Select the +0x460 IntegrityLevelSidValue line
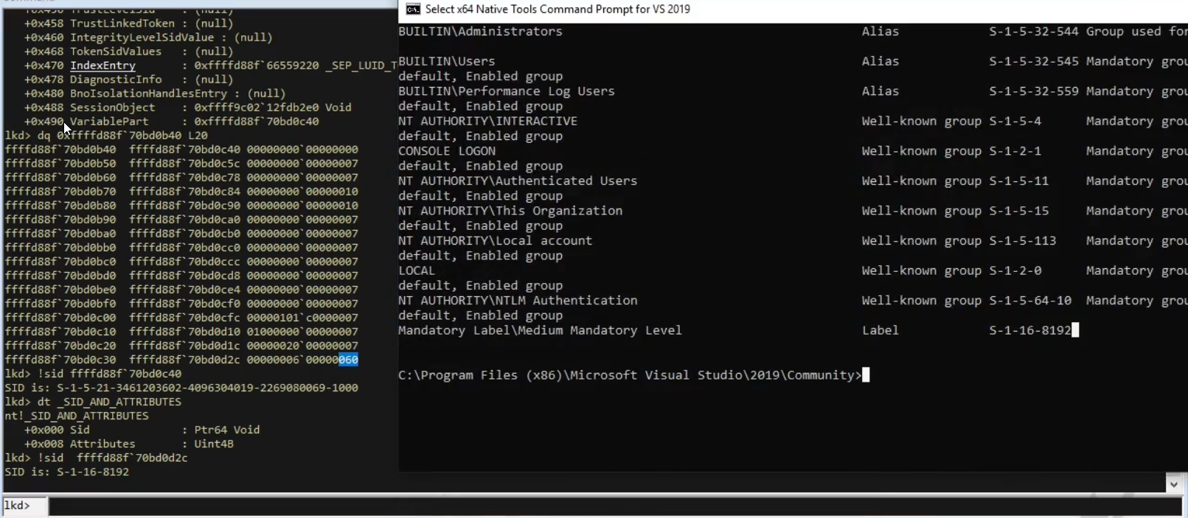This screenshot has height=518, width=1188. coord(148,38)
